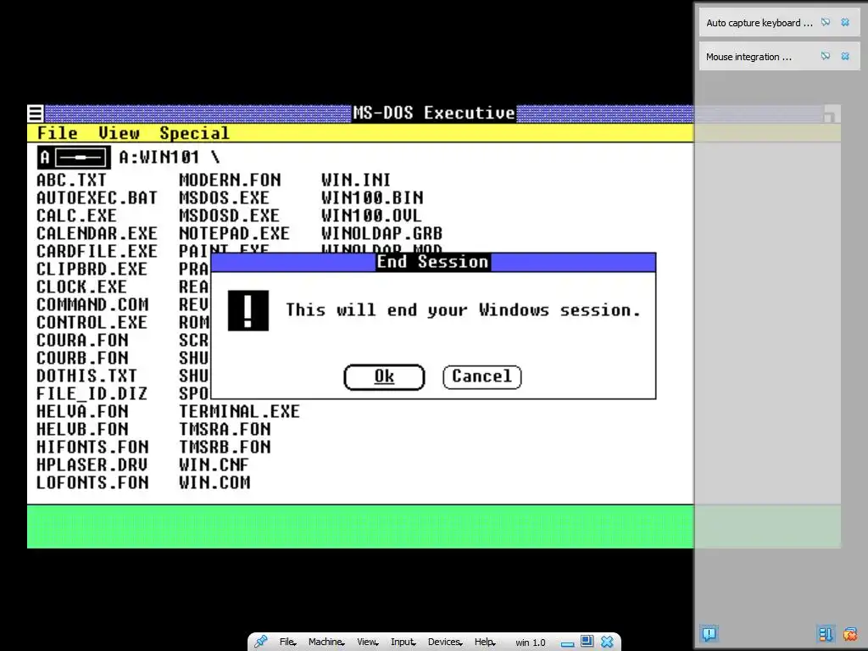Select the drive A disk icon
This screenshot has height=651, width=868.
tap(74, 158)
